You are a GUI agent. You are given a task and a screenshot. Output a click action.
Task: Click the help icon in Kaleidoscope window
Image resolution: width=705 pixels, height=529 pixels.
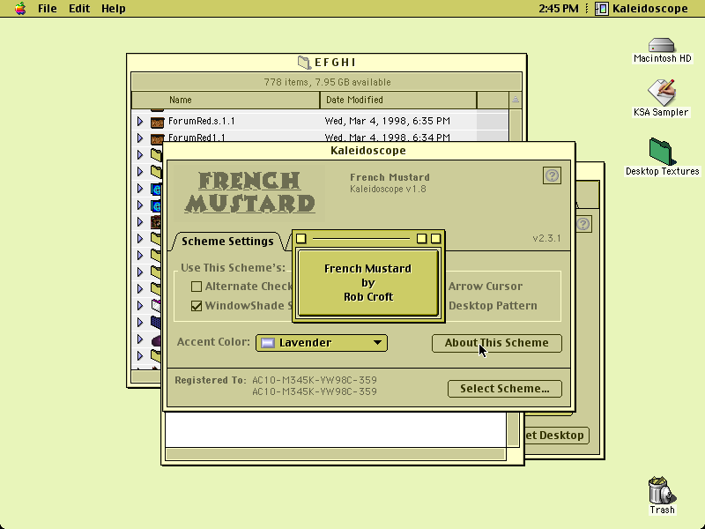click(552, 175)
